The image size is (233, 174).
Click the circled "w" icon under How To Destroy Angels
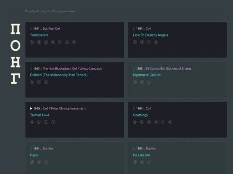156,42
